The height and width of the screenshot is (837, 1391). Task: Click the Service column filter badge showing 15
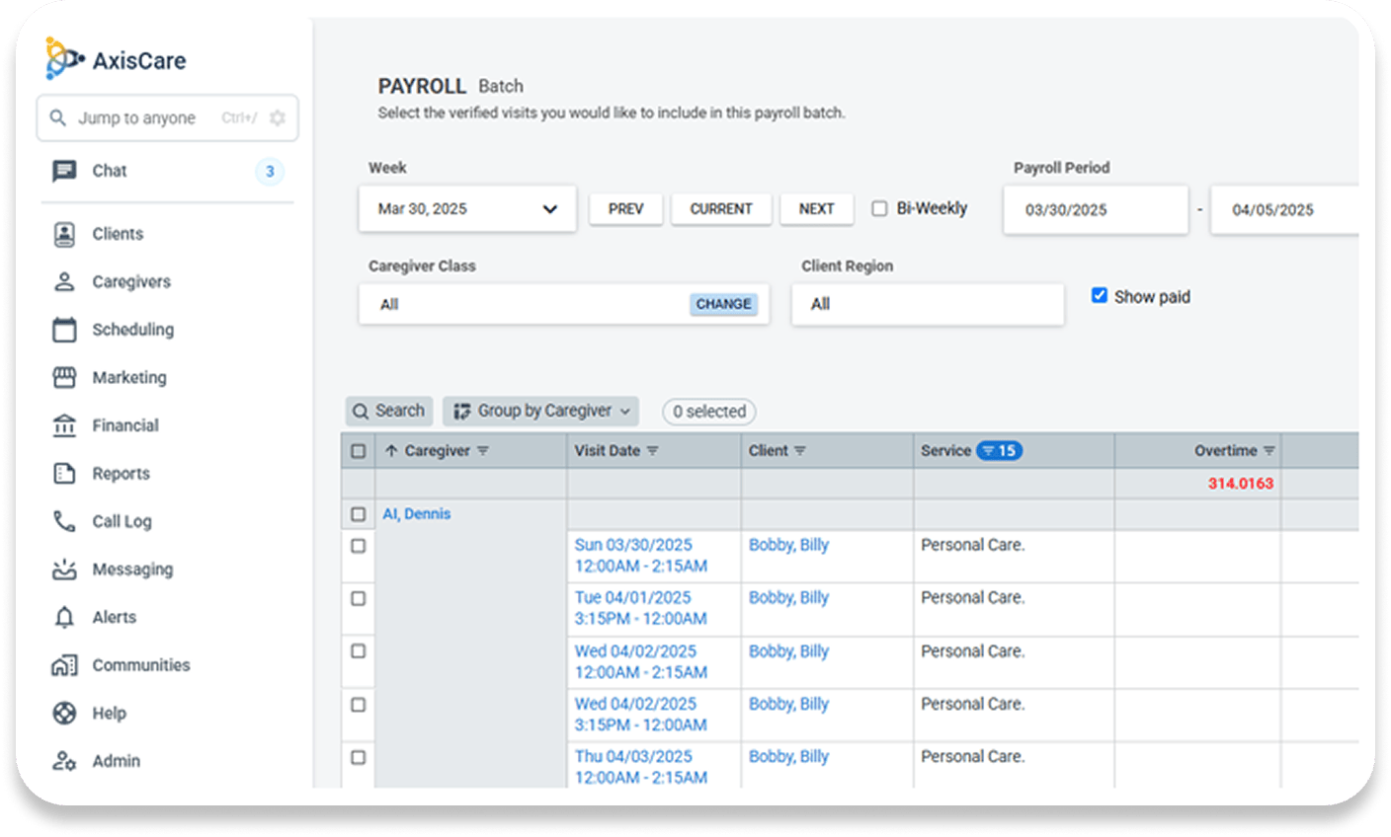coord(999,451)
